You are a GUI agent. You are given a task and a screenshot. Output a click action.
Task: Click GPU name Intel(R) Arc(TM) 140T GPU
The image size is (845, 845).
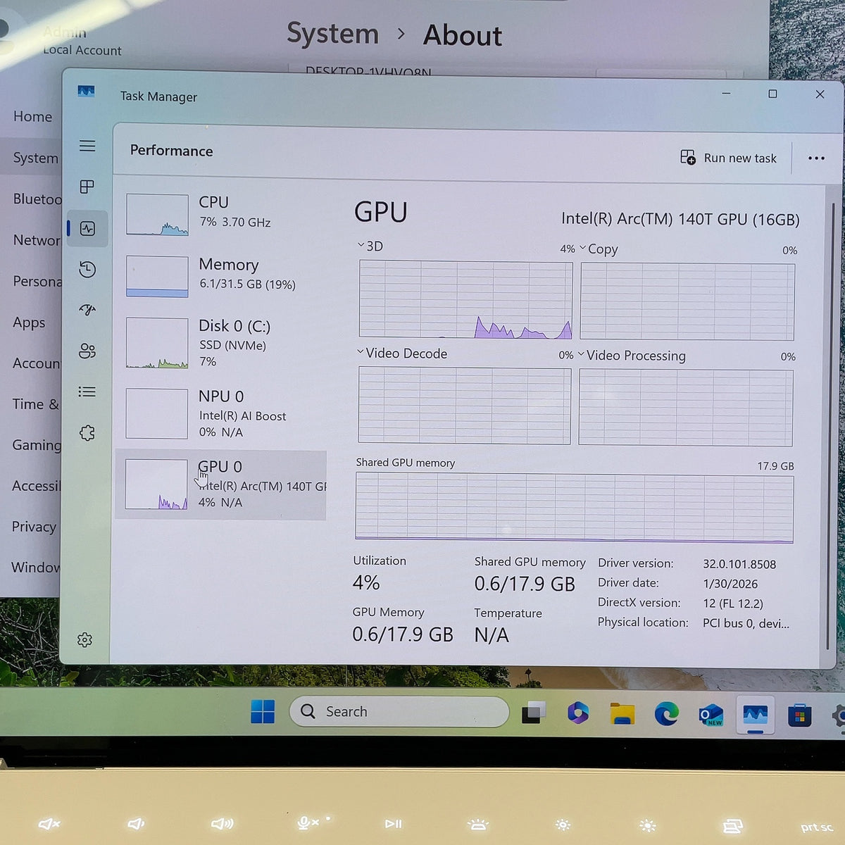680,219
